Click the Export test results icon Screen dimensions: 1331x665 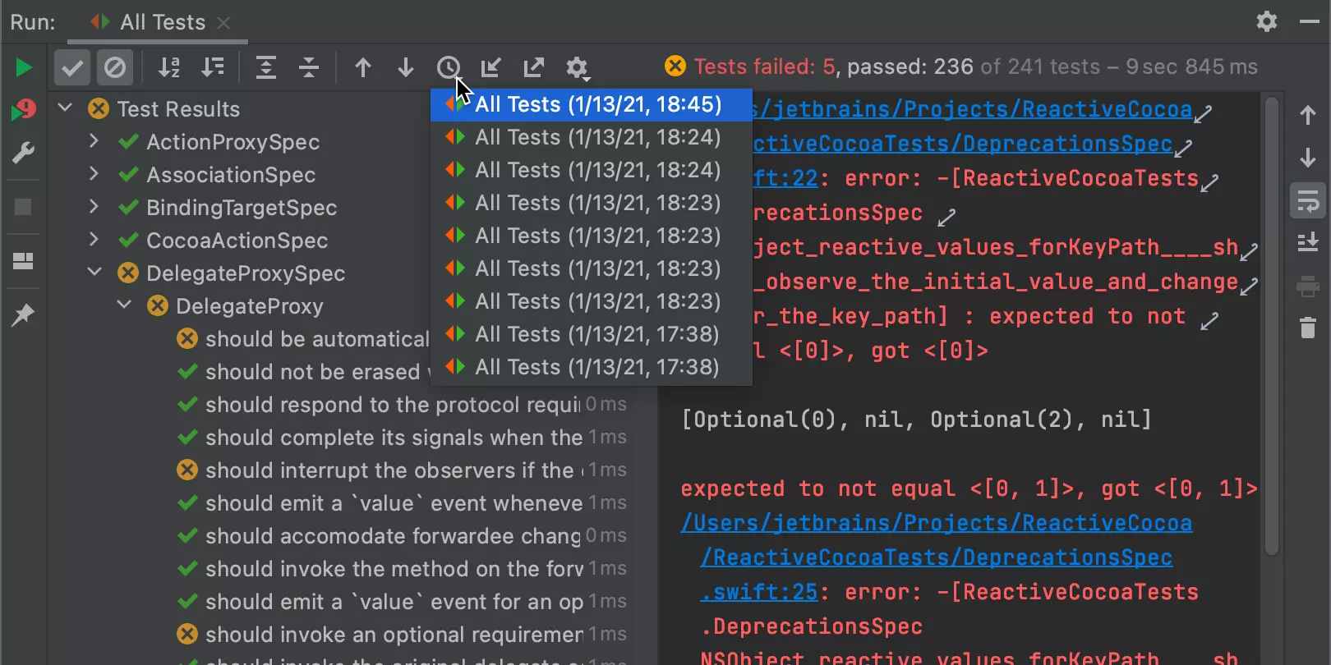534,67
